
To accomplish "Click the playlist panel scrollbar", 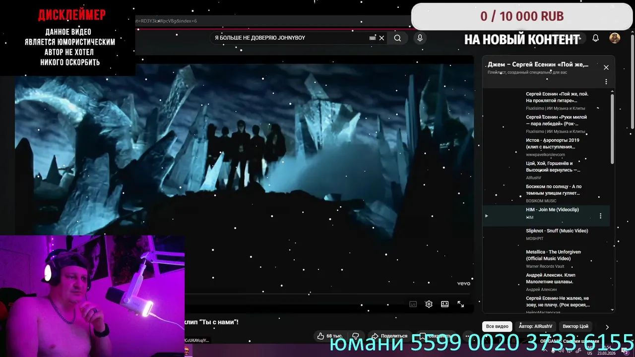I will [x=612, y=129].
